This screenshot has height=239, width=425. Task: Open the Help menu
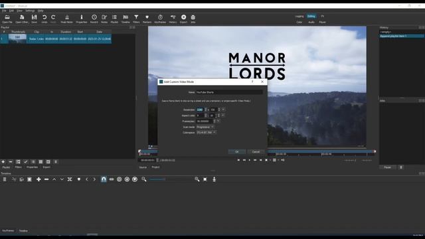point(41,11)
